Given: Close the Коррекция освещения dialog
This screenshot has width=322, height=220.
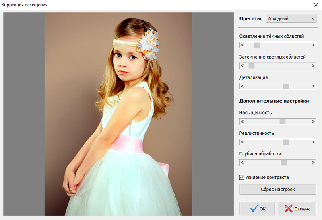Looking at the screenshot, I should 316,5.
